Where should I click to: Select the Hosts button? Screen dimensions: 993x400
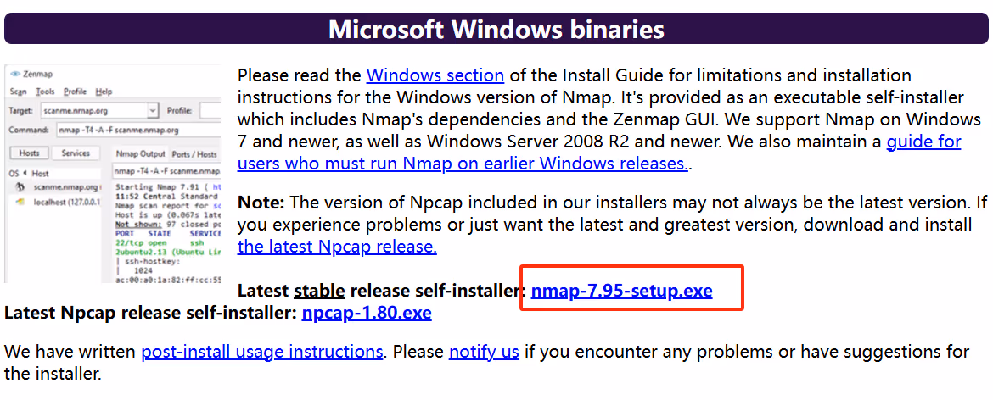point(29,153)
